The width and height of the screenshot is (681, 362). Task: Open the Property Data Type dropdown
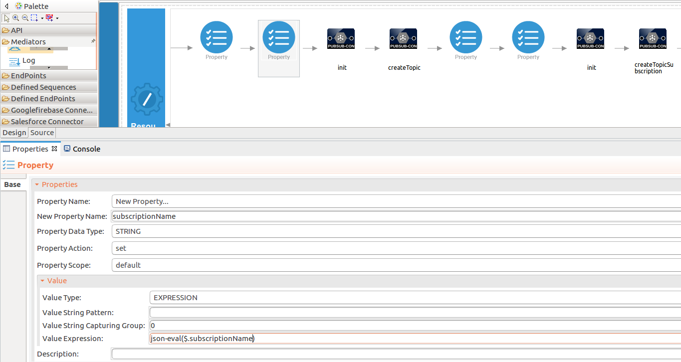coord(396,231)
